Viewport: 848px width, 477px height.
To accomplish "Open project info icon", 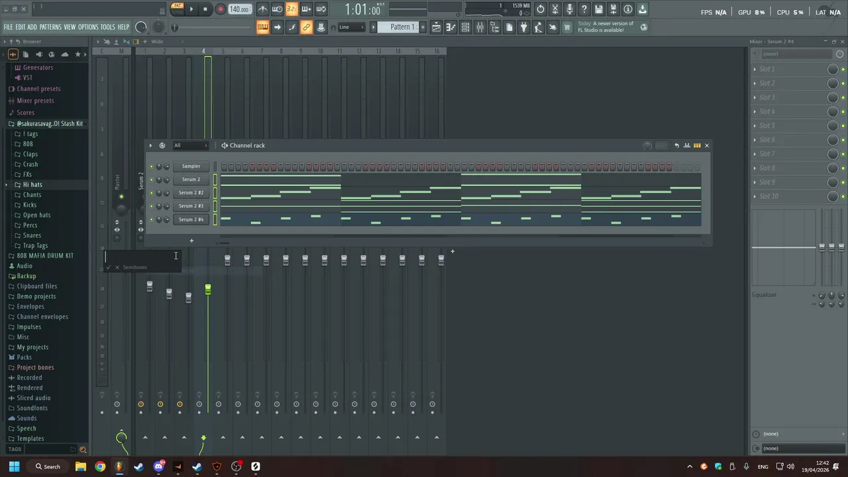I will tap(628, 9).
